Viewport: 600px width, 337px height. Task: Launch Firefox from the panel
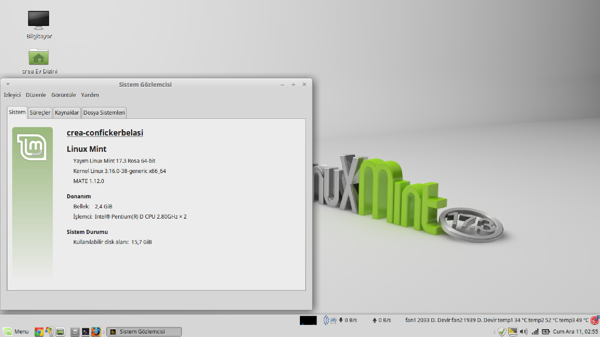point(96,331)
